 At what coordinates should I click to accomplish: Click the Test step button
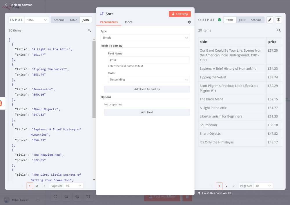[180, 14]
